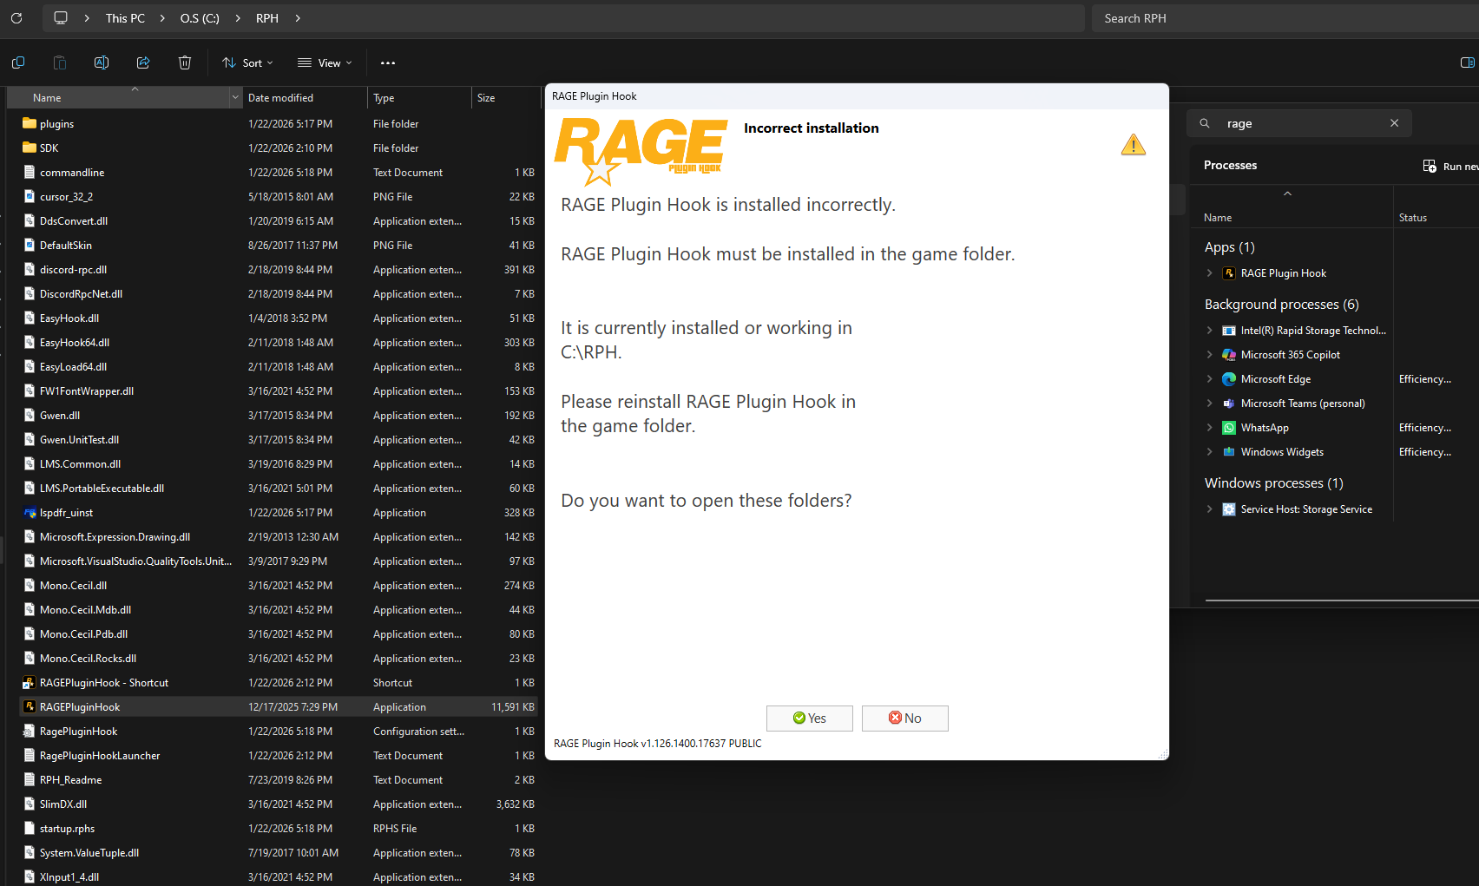The image size is (1479, 886).
Task: Expand the RAGE Plugin Hook process
Action: click(x=1210, y=273)
